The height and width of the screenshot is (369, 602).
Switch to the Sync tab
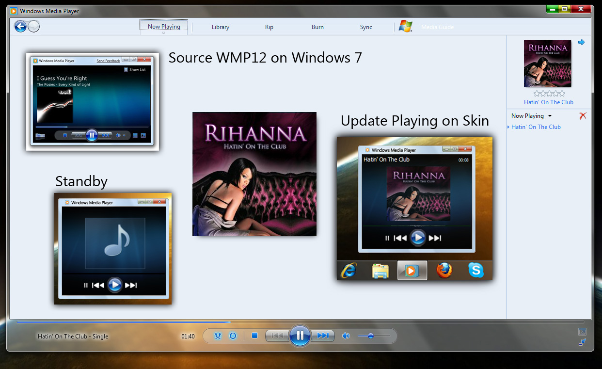(x=366, y=27)
